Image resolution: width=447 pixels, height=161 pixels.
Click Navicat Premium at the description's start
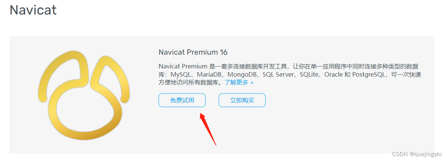183,67
